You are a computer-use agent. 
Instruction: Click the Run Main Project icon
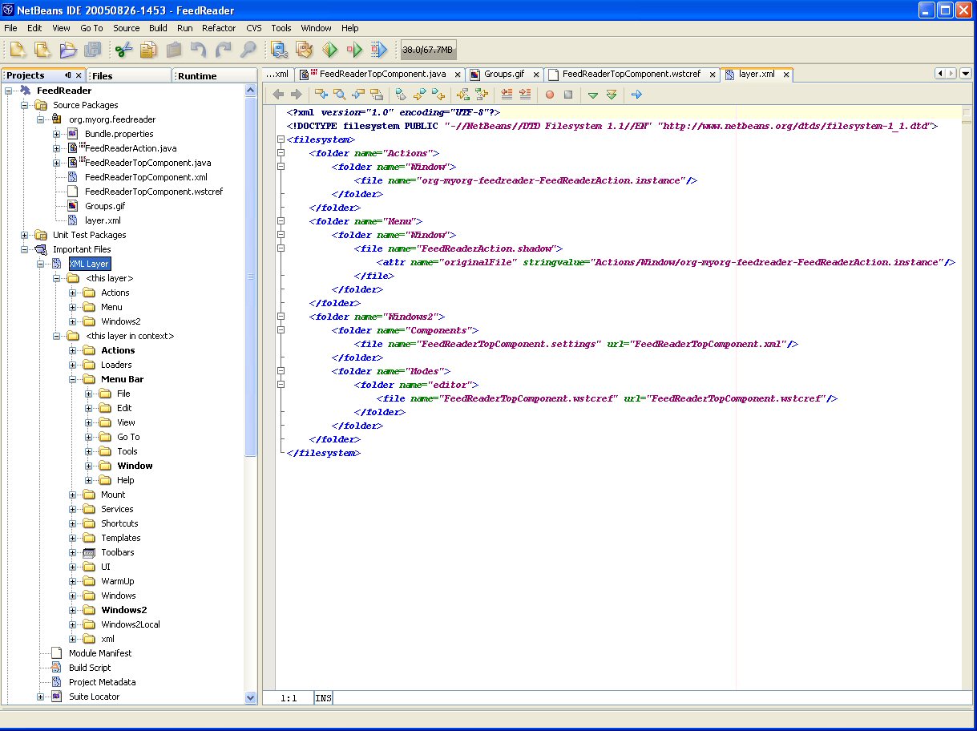[x=330, y=50]
